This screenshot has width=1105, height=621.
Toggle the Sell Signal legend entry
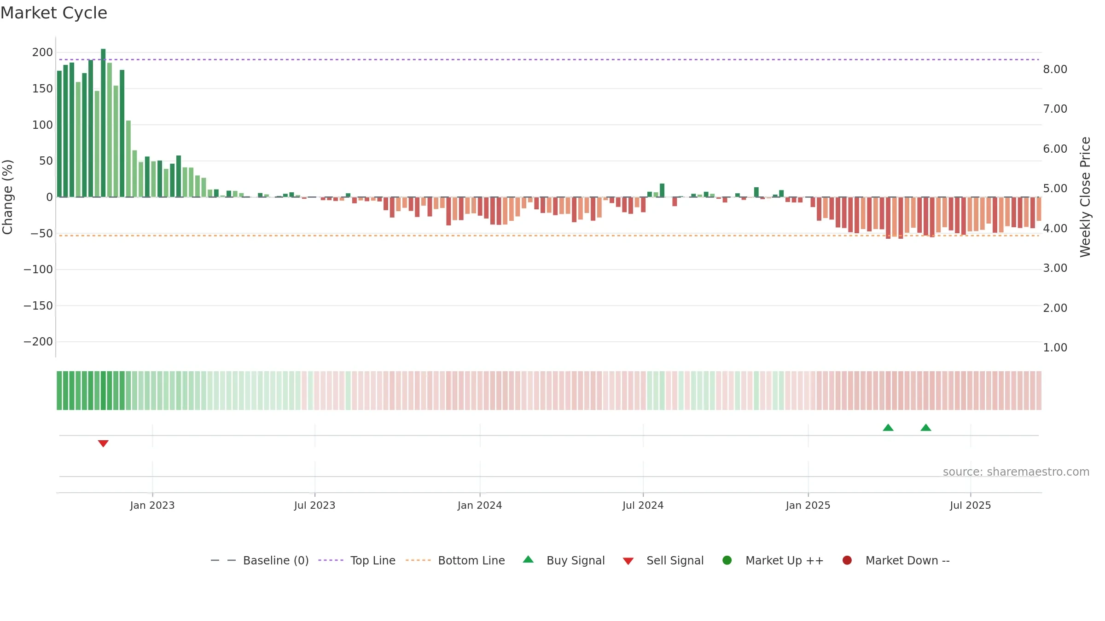tap(663, 560)
